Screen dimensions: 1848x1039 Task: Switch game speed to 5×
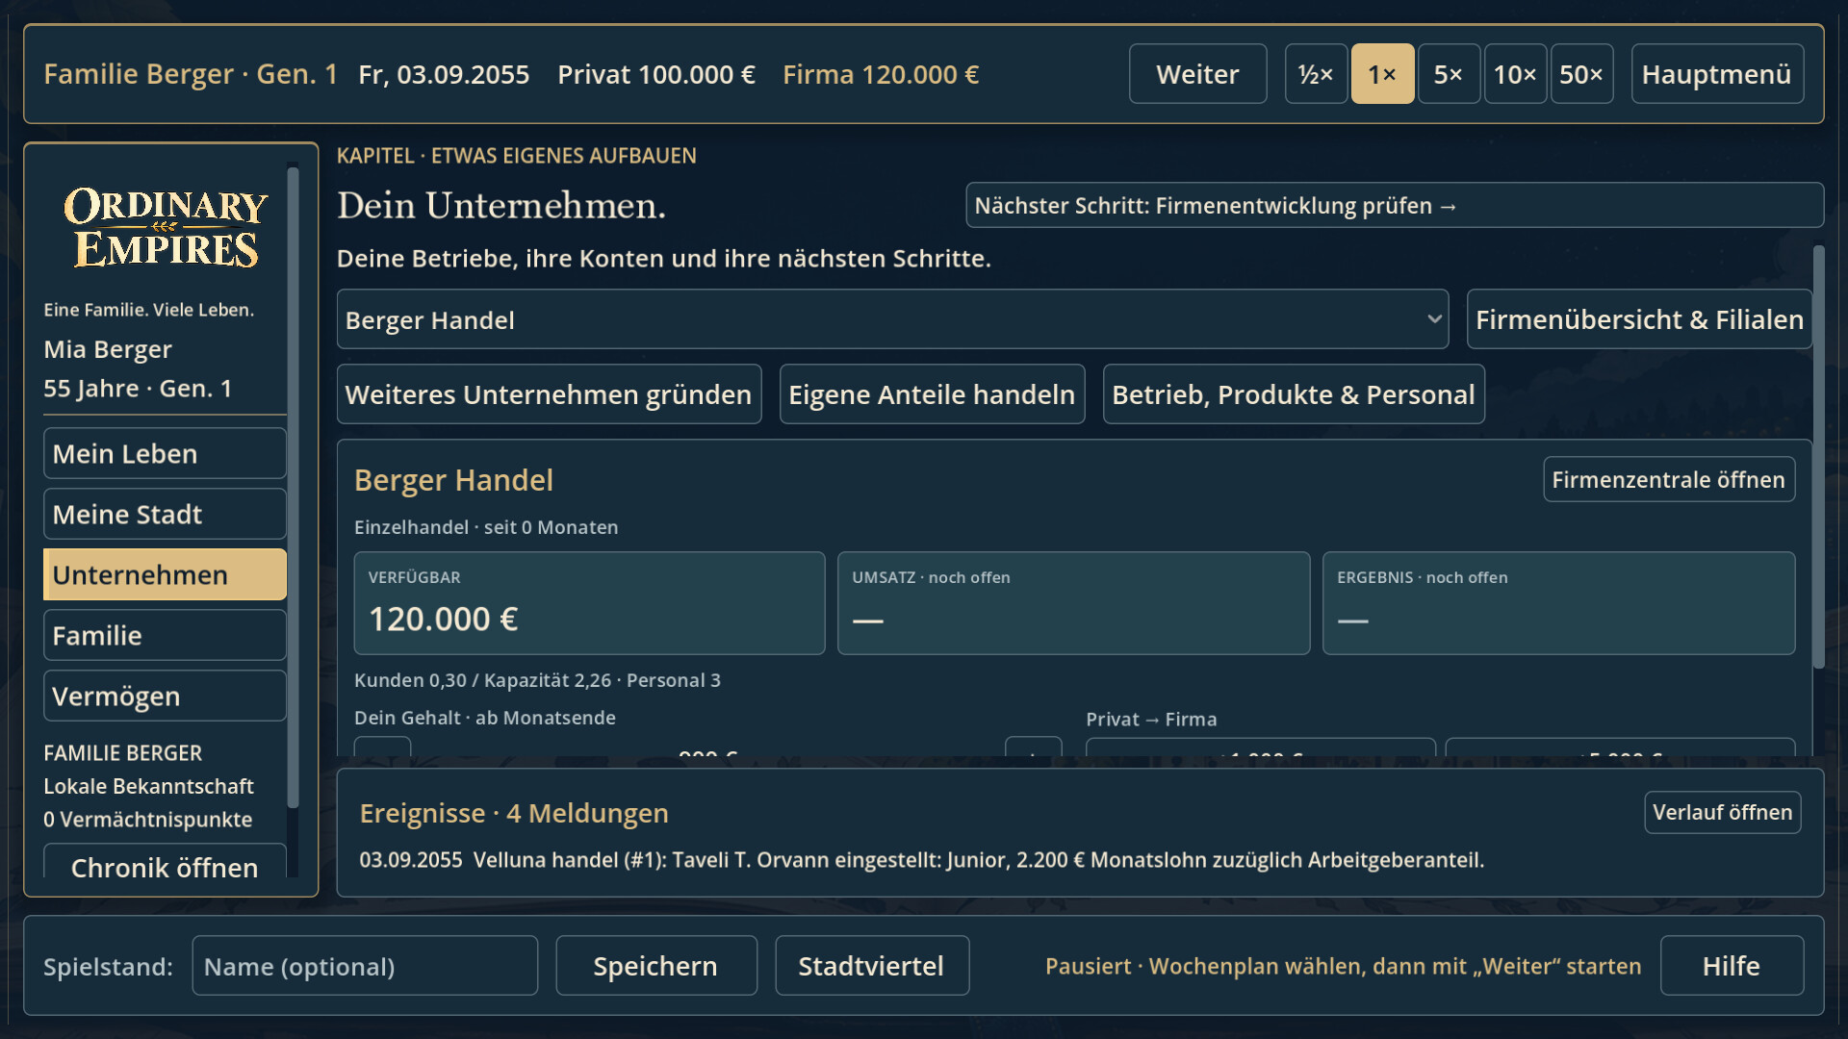point(1449,74)
